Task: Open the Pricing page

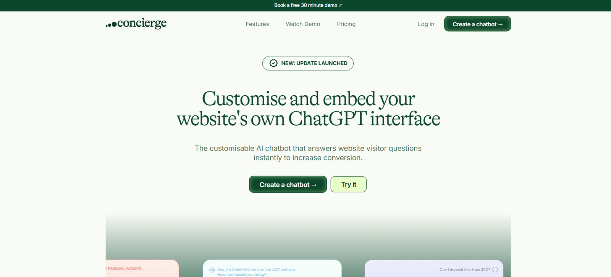Action: coord(346,24)
